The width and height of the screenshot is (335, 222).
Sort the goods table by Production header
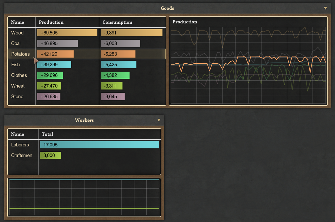51,22
